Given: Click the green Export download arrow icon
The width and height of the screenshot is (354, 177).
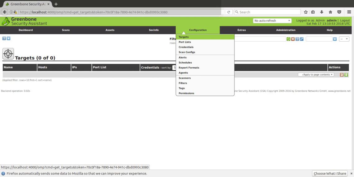Looking at the screenshot, I should [x=346, y=75].
